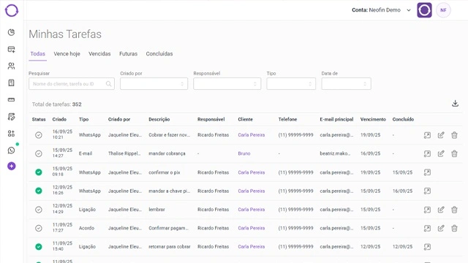Image resolution: width=468 pixels, height=263 pixels.
Task: Click the Neofin logo in the sidebar
Action: [12, 10]
